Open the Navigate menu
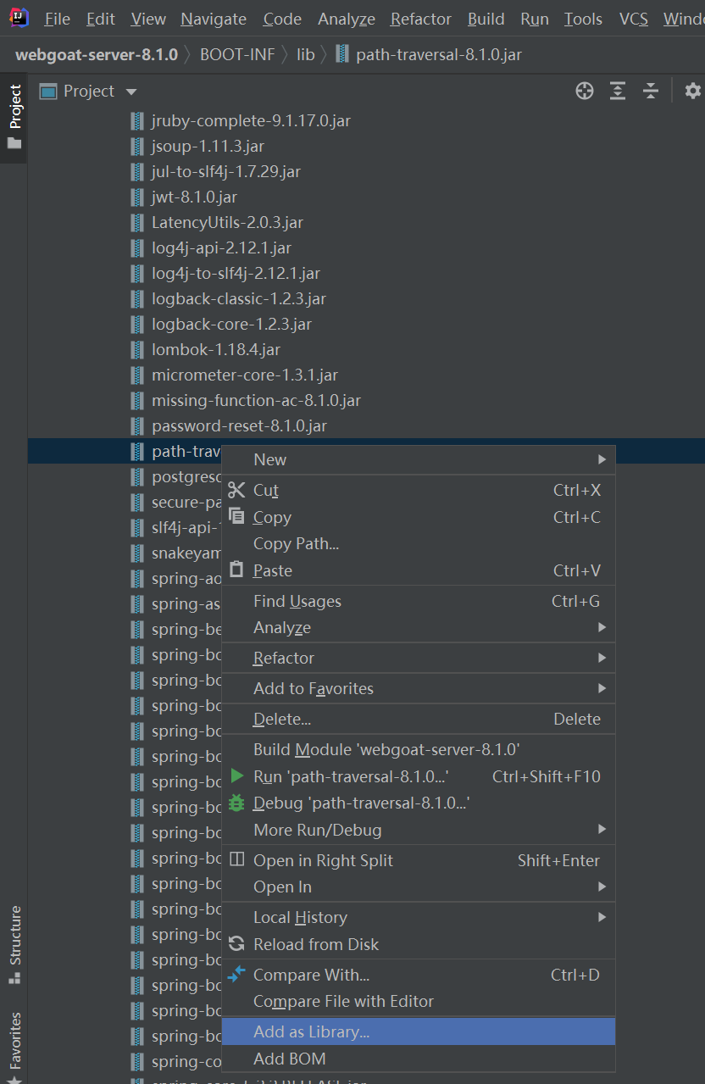 [x=214, y=19]
